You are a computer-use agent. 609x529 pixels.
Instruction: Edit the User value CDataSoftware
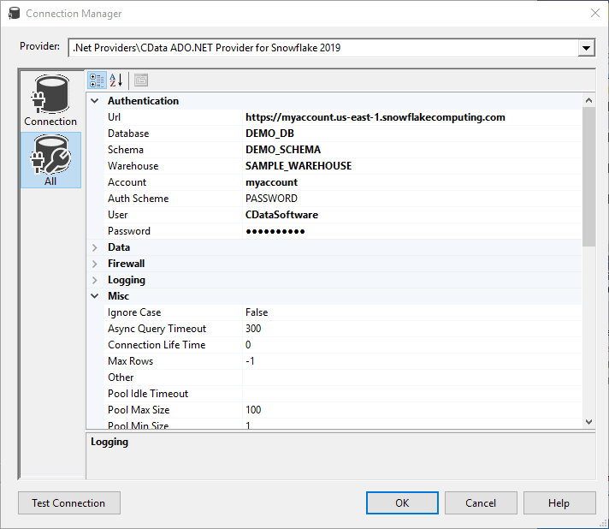coord(412,215)
